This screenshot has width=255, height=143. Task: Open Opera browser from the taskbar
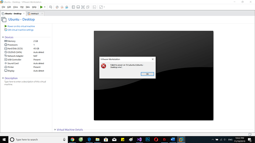[156, 139]
